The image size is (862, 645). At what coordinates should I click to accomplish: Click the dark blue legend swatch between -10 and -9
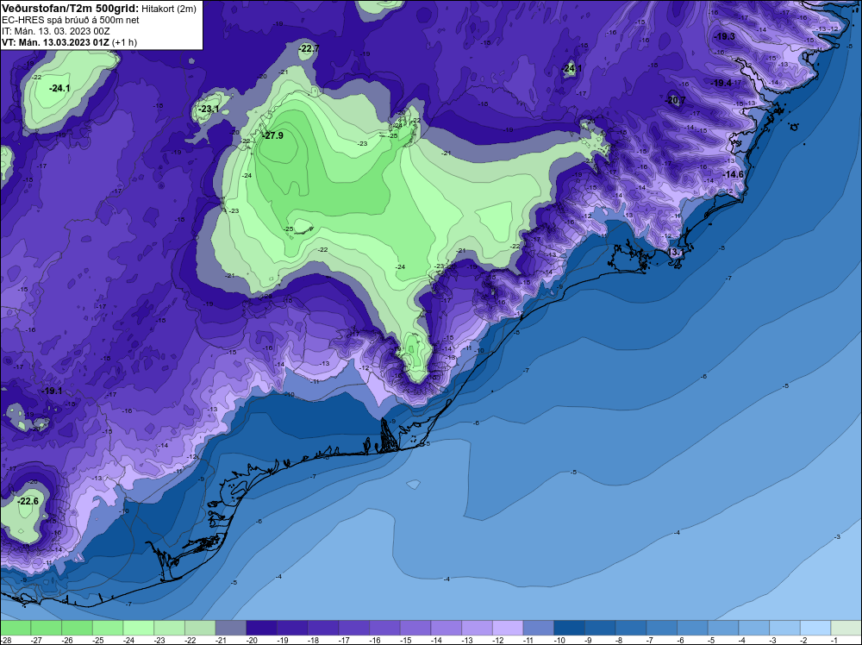[570, 628]
